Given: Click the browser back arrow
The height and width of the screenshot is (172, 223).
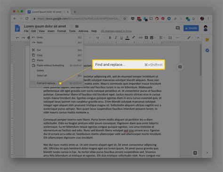Looking at the screenshot, I should 15,18.
